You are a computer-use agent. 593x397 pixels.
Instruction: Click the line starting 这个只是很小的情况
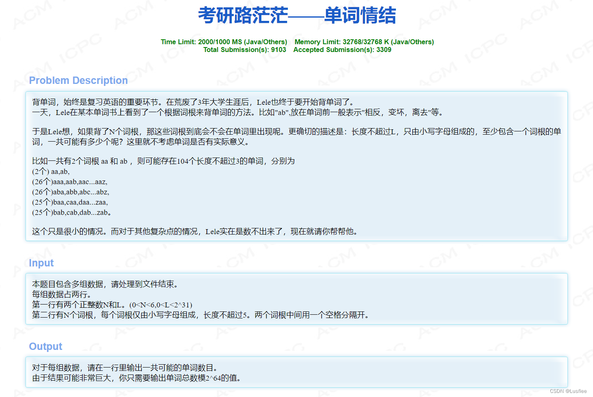197,231
